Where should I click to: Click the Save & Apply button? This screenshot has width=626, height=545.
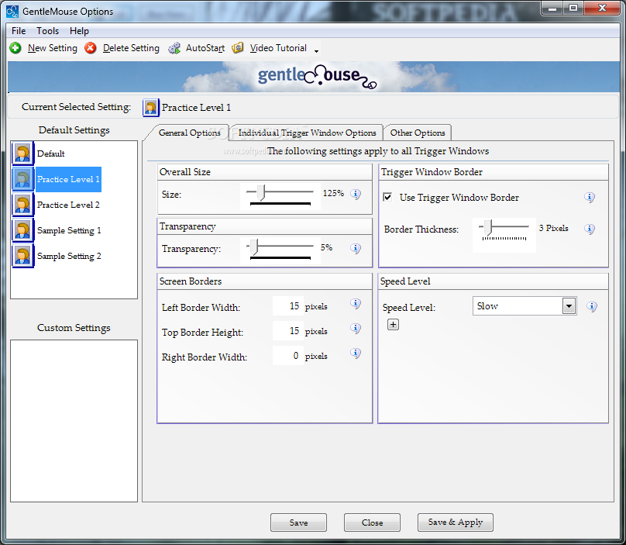click(x=455, y=523)
